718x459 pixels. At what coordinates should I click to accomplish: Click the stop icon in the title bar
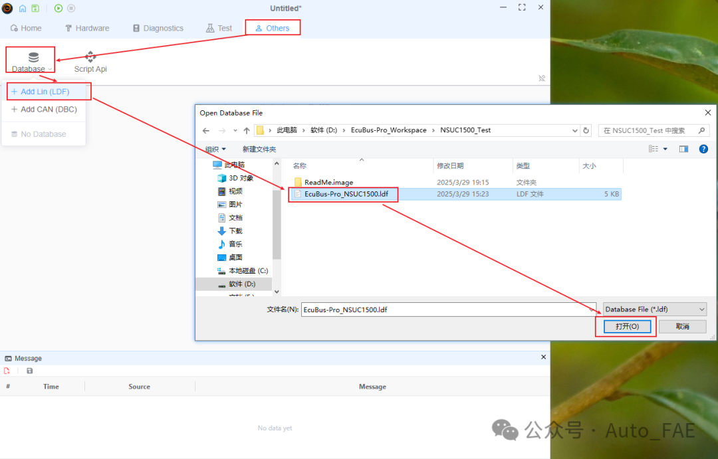[71, 8]
